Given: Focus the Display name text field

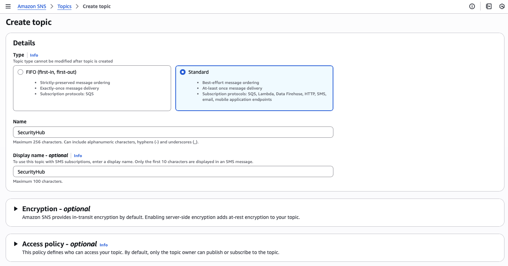Looking at the screenshot, I should [173, 172].
